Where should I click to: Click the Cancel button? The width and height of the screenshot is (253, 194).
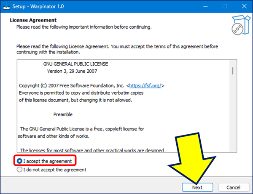[234, 187]
